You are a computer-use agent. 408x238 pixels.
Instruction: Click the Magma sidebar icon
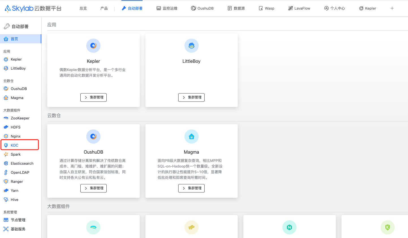[6, 98]
